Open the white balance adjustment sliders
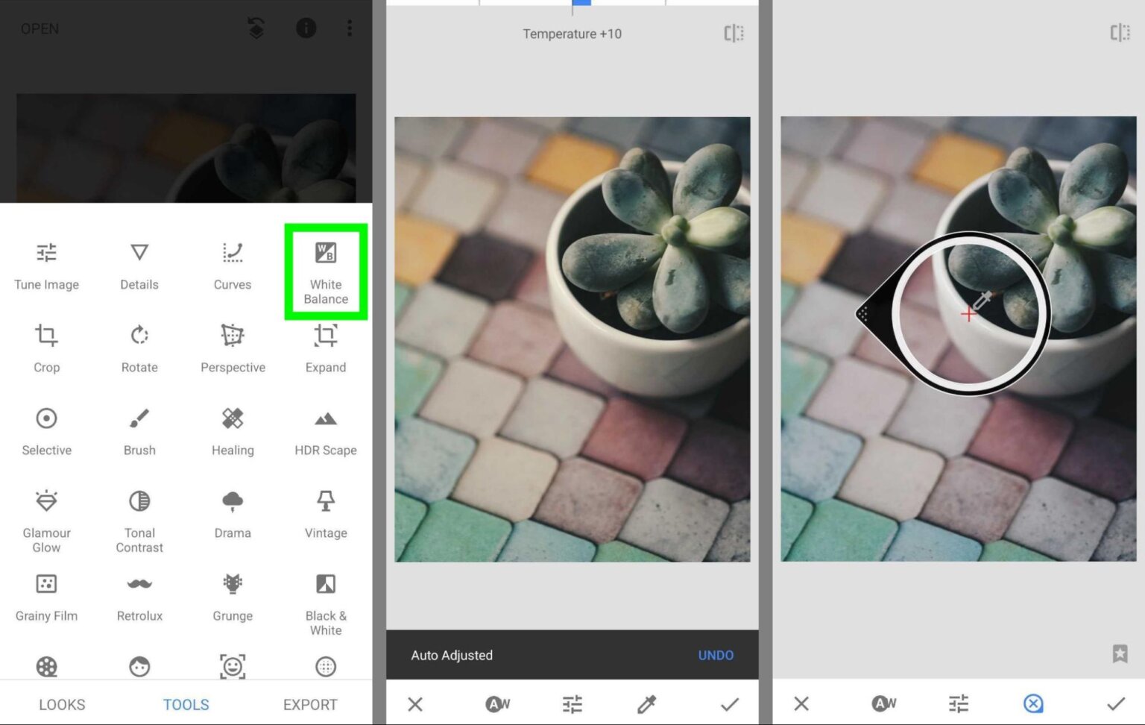Image resolution: width=1145 pixels, height=725 pixels. (572, 703)
